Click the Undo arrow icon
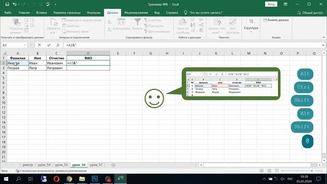 click(x=14, y=4)
